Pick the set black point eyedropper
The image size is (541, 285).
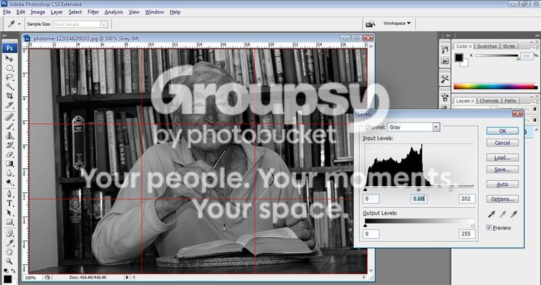pyautogui.click(x=492, y=214)
